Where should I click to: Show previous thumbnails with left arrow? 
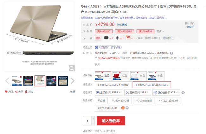(x=7, y=81)
